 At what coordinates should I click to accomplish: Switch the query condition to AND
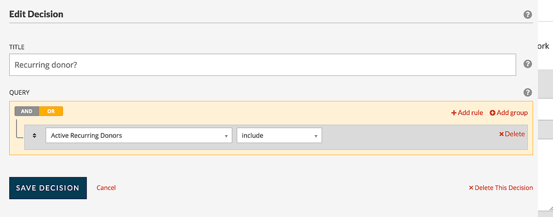[26, 111]
